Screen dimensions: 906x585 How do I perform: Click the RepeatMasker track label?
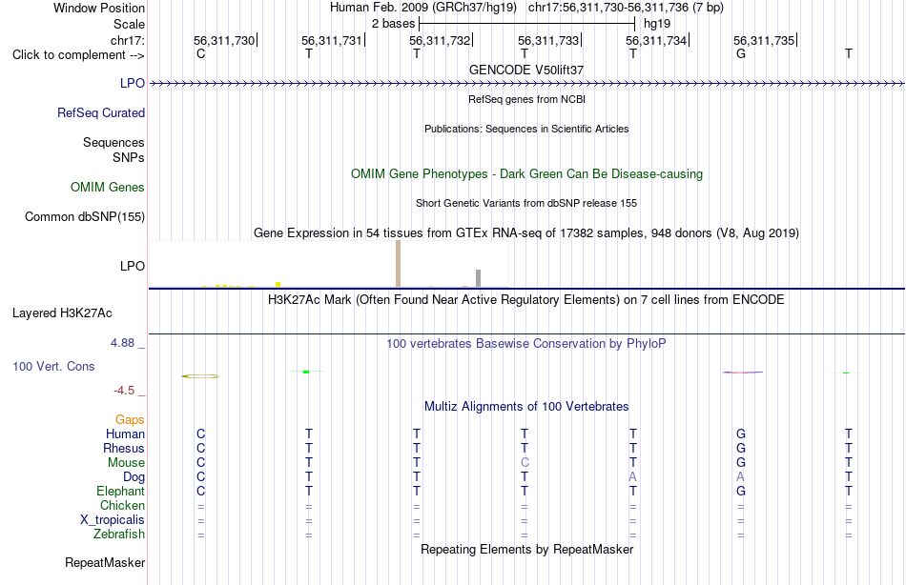pos(105,562)
